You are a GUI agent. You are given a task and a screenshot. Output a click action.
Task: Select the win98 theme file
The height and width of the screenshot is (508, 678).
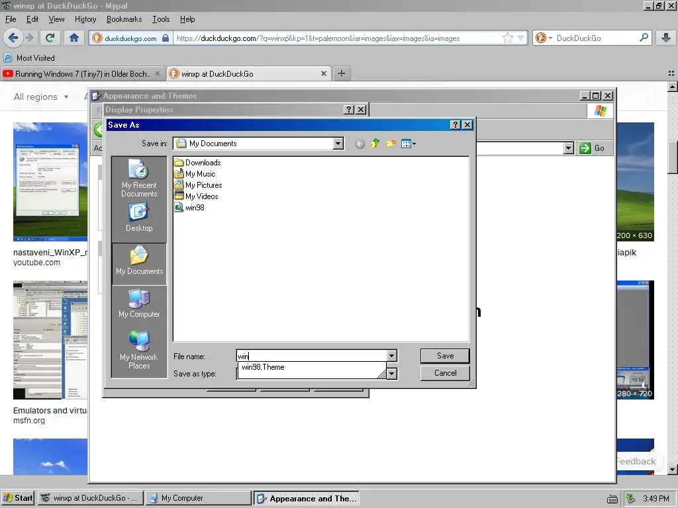(189, 207)
